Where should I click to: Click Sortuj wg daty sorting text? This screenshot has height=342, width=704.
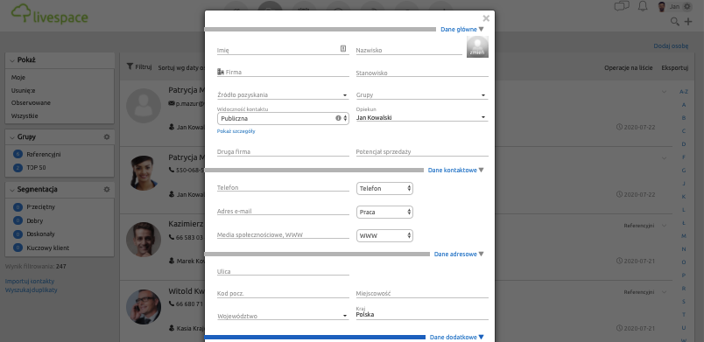coord(181,67)
